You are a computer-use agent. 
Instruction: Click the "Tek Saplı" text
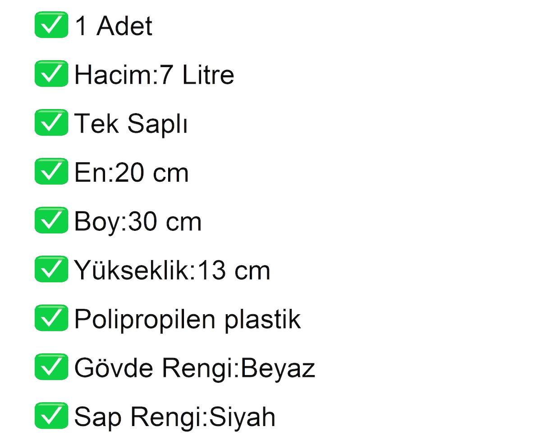point(130,124)
